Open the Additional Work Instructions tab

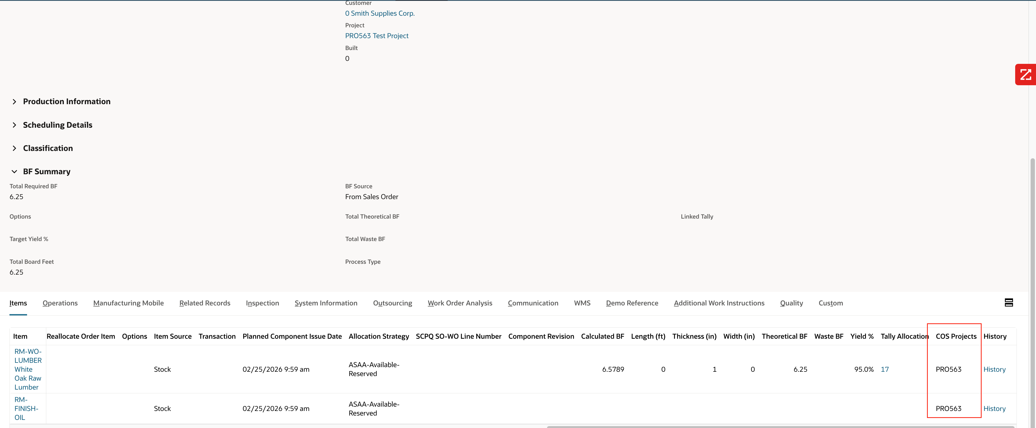719,303
